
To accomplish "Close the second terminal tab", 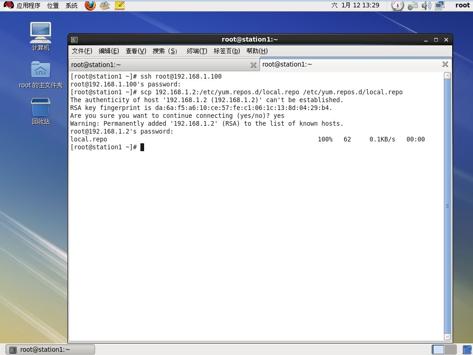I will point(445,64).
